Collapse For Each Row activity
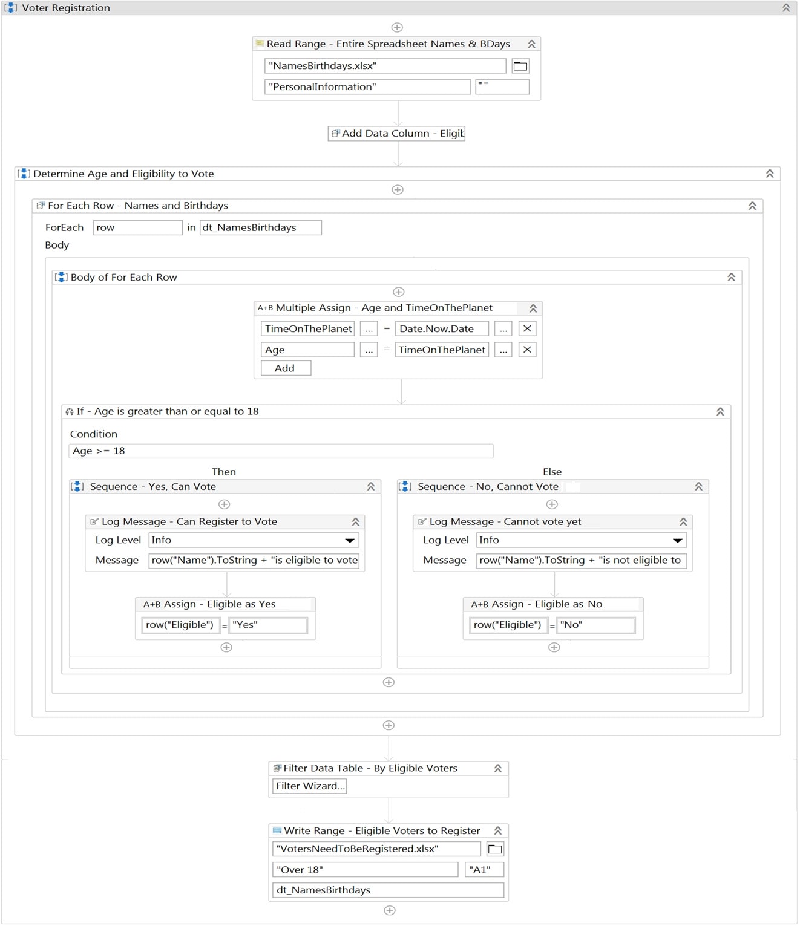Viewport: 800px width, 926px height. (x=752, y=206)
